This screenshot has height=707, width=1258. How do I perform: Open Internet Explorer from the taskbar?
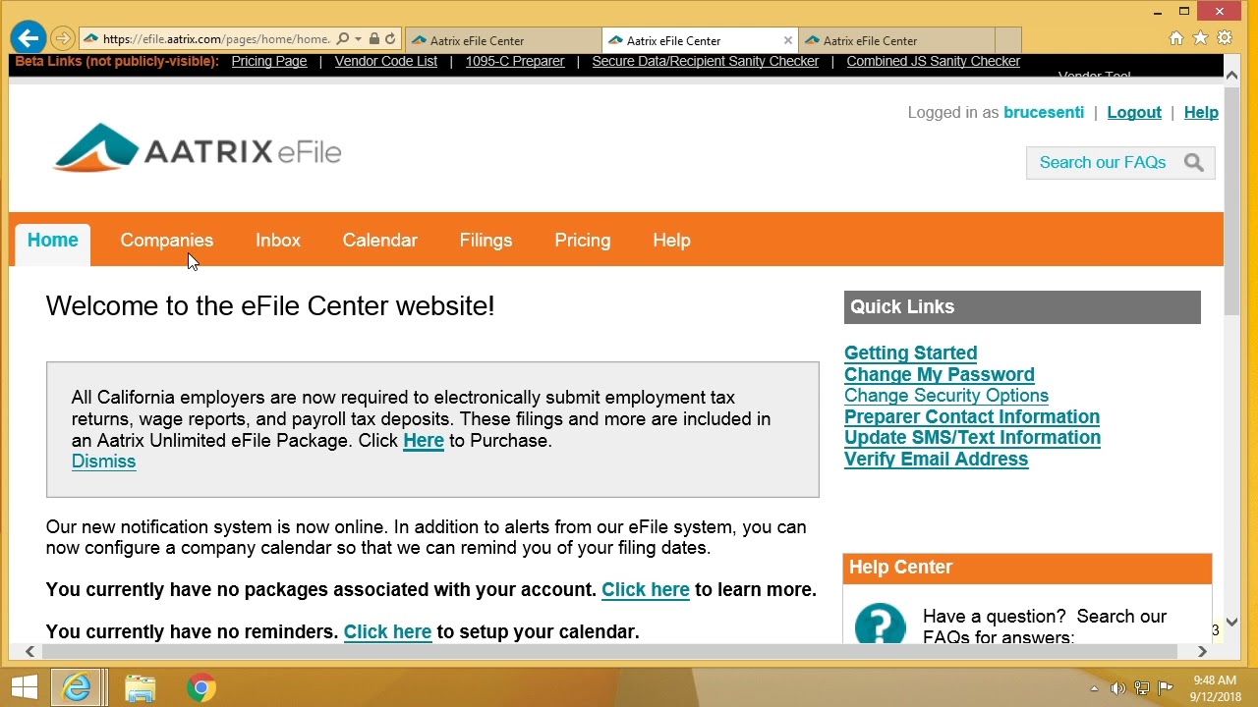(79, 687)
